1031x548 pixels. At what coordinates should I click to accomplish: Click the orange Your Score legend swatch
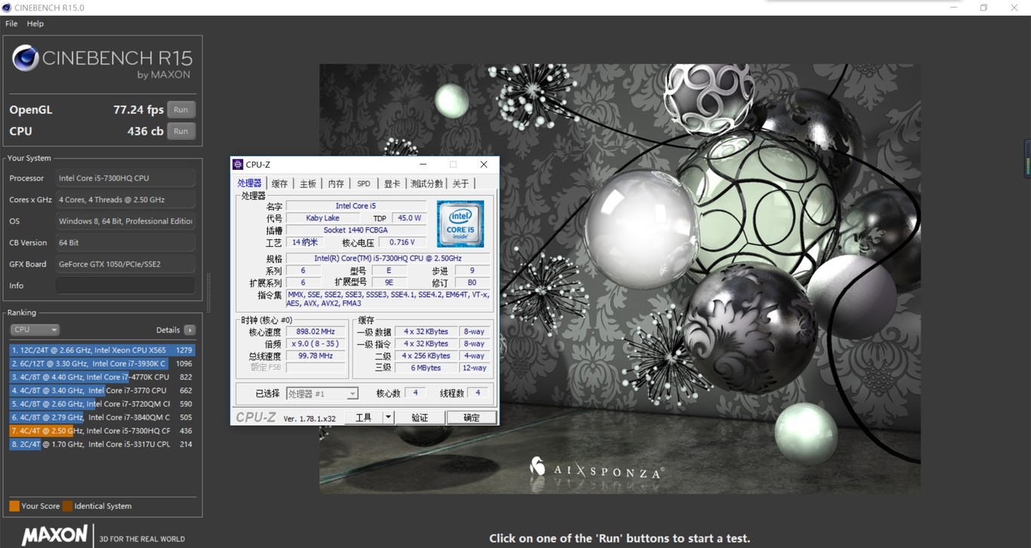point(14,506)
